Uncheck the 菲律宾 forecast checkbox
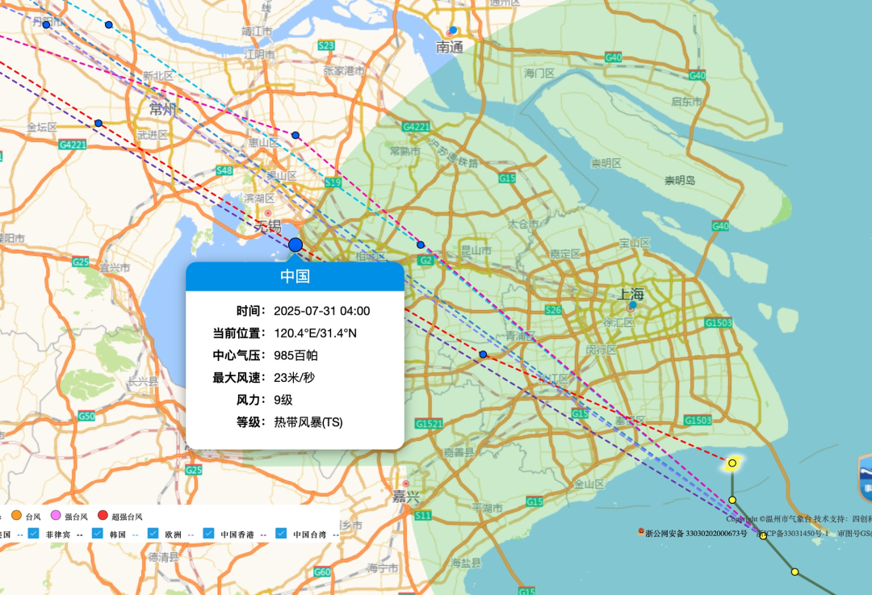This screenshot has width=872, height=595. click(x=34, y=534)
